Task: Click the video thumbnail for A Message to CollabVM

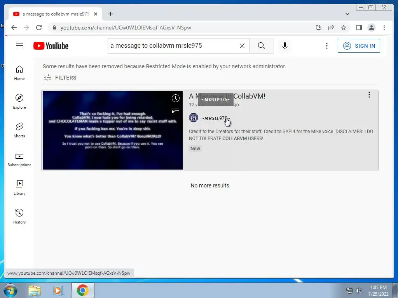Action: point(113,130)
